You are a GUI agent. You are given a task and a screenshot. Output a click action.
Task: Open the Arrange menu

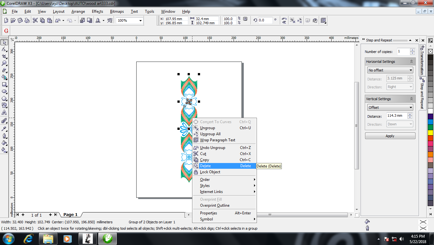tap(78, 11)
